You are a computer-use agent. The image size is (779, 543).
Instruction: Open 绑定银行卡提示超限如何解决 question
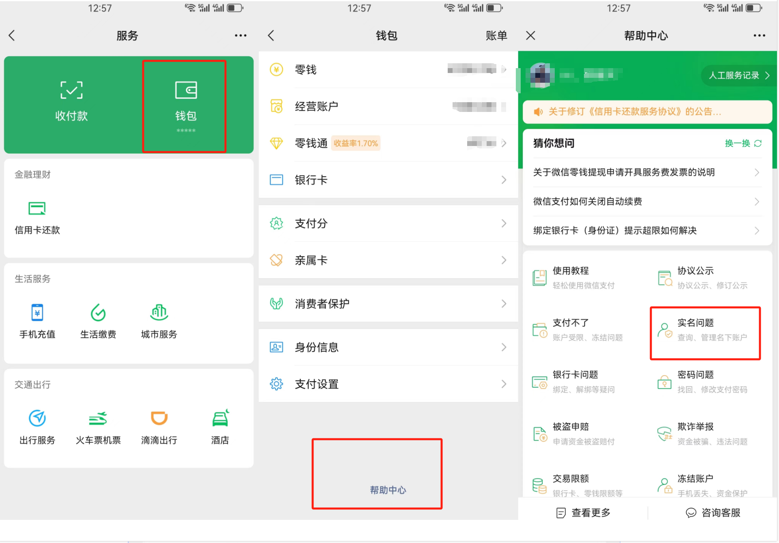coord(647,231)
